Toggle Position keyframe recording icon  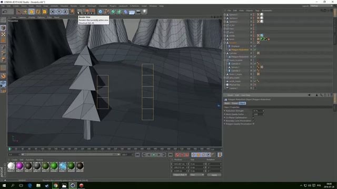pyautogui.click(x=194, y=155)
